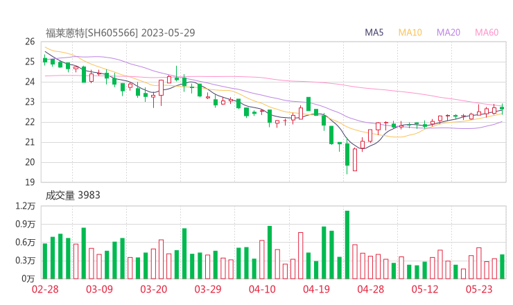Click the 0.6万 volume axis label
This screenshot has width=513, height=305.
pyautogui.click(x=26, y=243)
